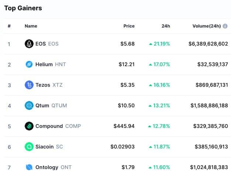Click the Siacoin SC logo icon
This screenshot has height=172, width=231.
pyautogui.click(x=29, y=147)
